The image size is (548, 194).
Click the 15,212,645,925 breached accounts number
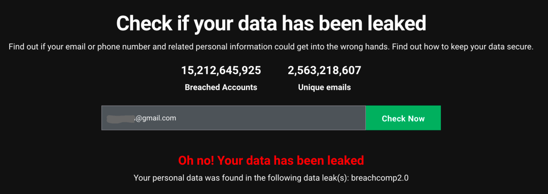coord(221,71)
